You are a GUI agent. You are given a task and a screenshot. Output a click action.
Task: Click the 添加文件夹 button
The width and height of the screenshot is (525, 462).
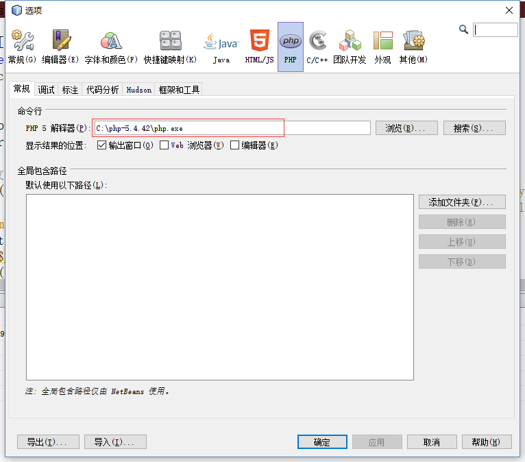coord(462,202)
